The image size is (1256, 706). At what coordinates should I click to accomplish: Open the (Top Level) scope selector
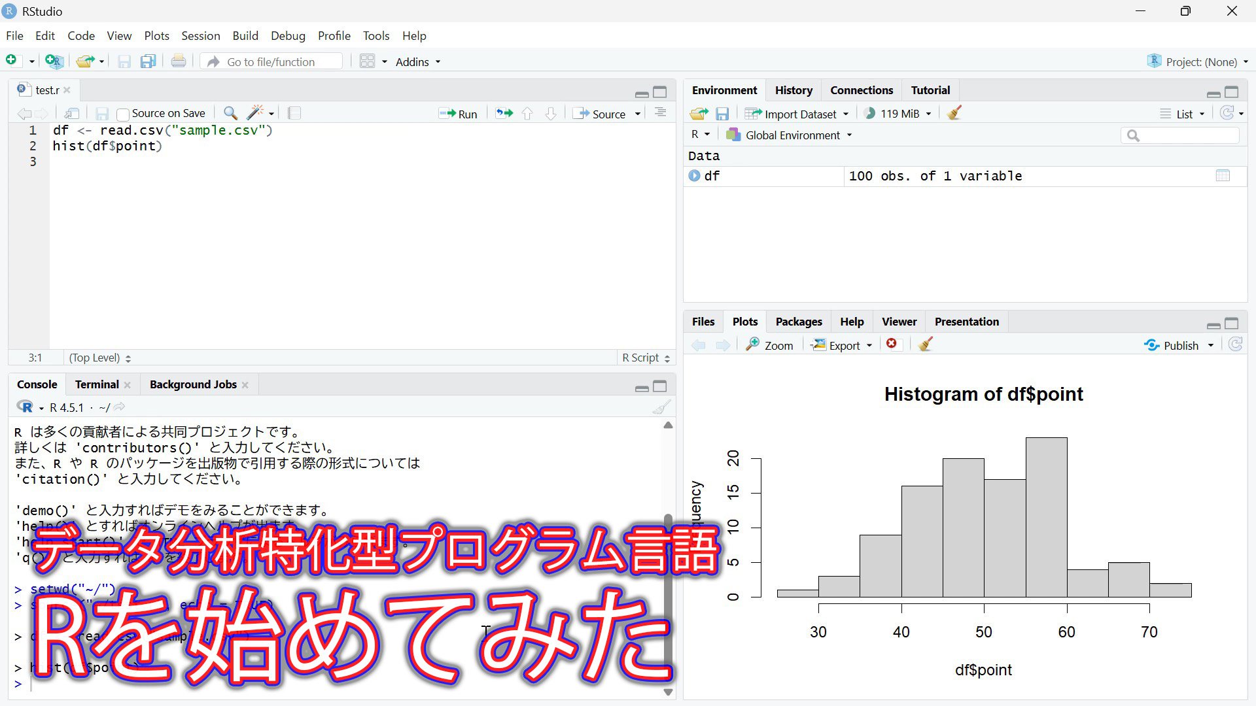tap(100, 358)
